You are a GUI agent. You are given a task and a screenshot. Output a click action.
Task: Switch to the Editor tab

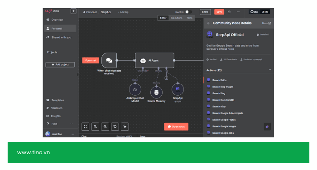163,18
